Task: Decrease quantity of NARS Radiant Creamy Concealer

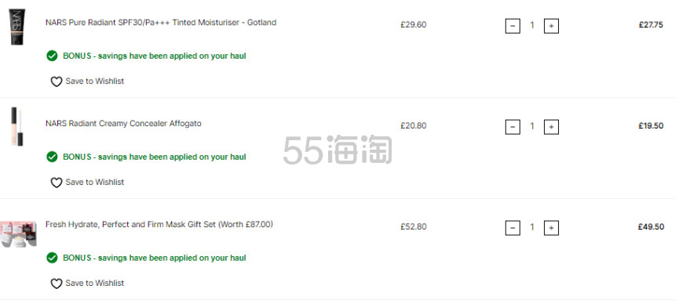Action: [513, 127]
